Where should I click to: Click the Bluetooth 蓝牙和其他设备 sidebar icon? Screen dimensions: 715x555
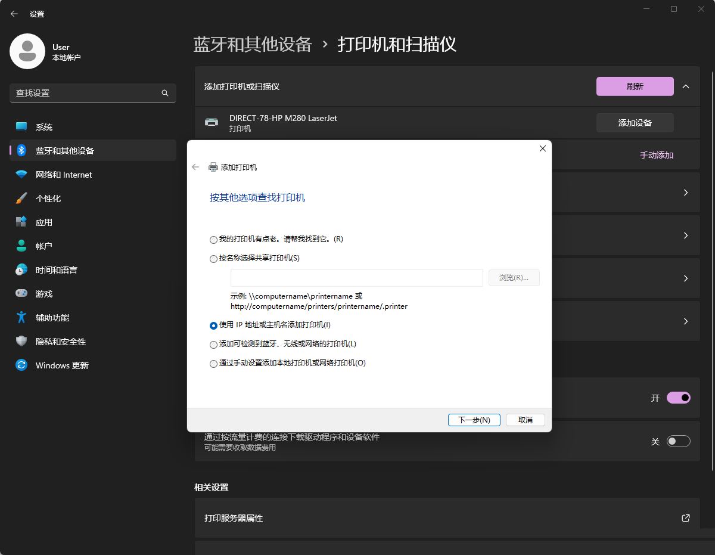click(x=21, y=150)
